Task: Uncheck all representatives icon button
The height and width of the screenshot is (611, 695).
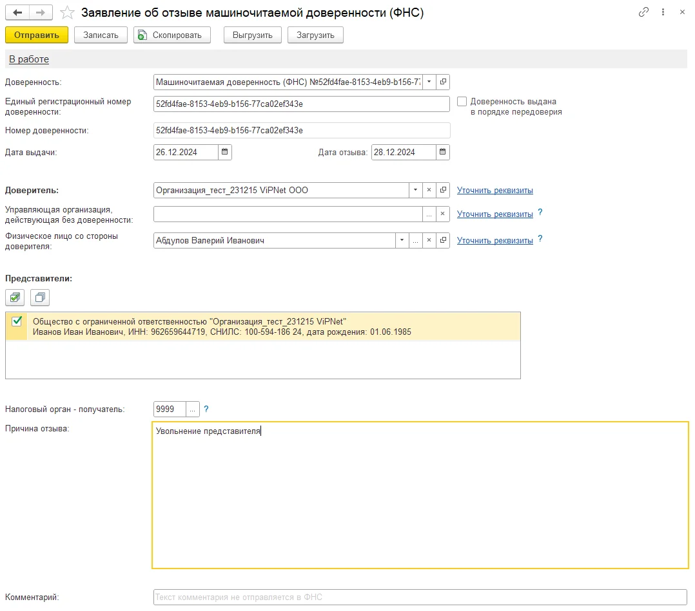Action: 40,297
